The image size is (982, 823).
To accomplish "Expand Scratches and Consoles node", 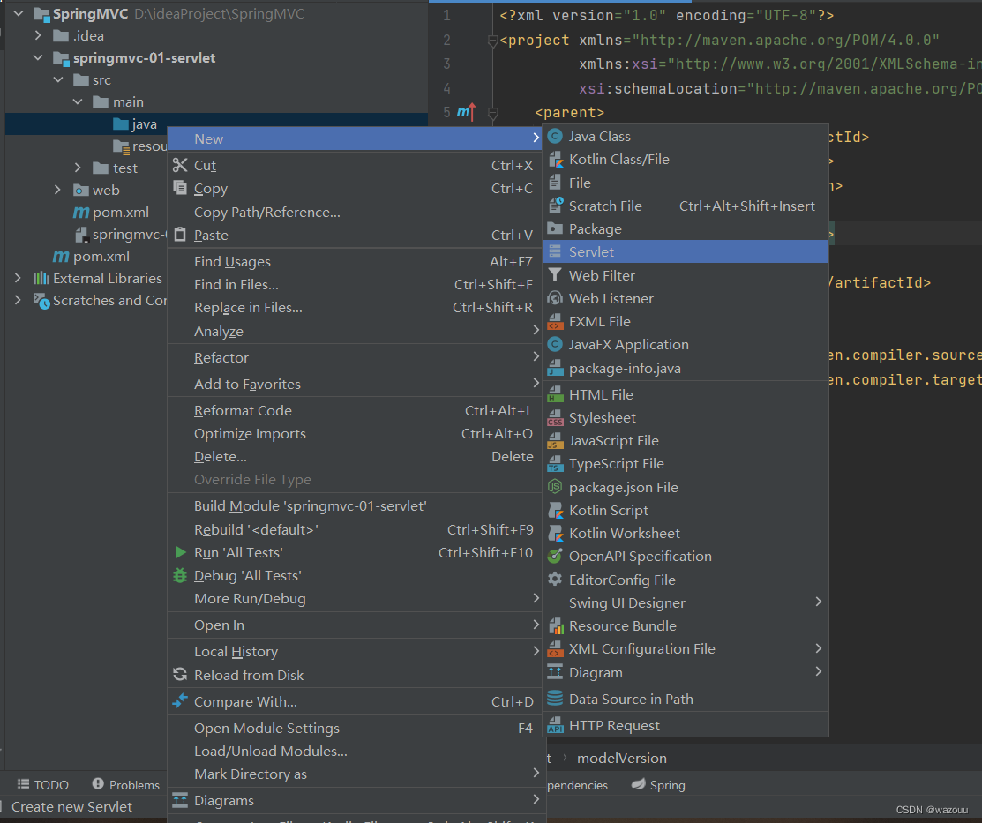I will (x=19, y=300).
